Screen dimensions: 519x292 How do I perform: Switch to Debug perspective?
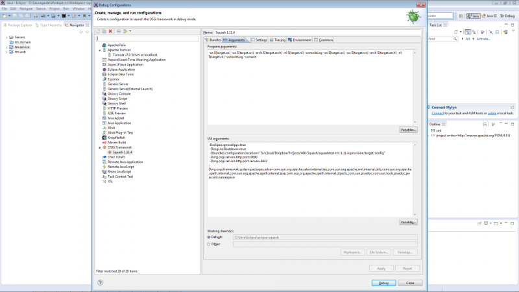[x=507, y=16]
